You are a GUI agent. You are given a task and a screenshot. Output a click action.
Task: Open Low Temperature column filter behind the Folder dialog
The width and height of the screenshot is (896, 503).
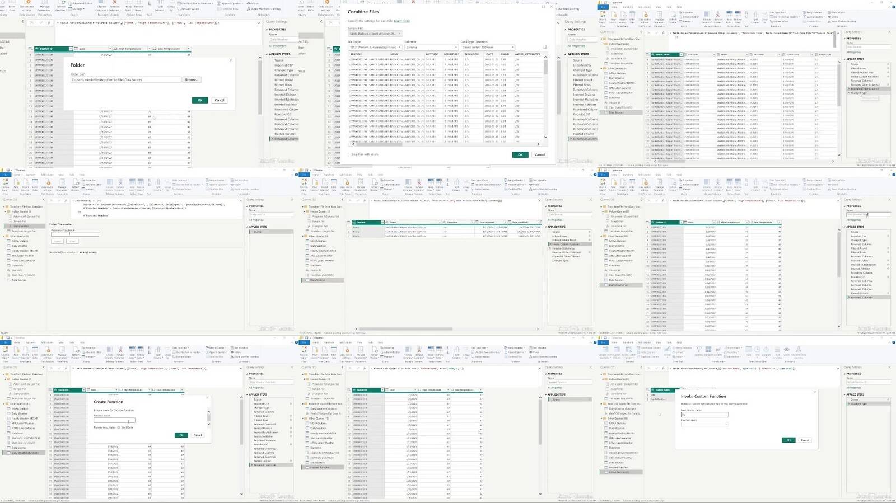tap(189, 49)
